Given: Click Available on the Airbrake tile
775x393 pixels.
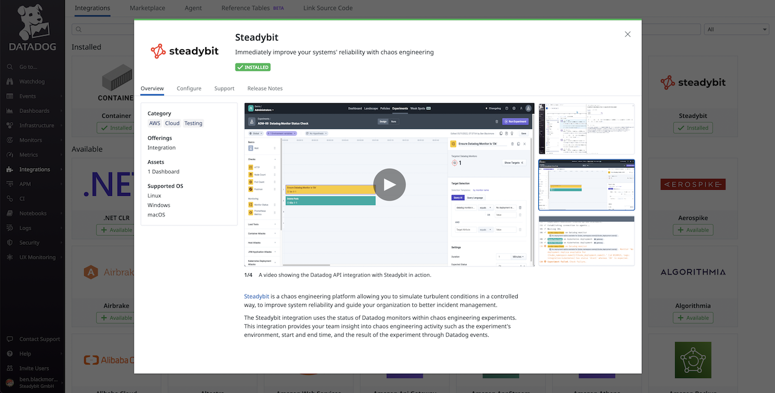Looking at the screenshot, I should [116, 317].
